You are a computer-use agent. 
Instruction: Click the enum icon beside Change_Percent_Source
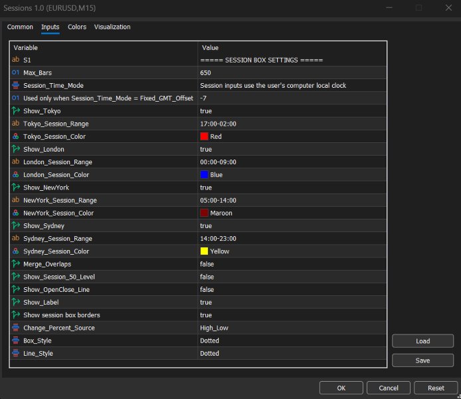(15, 328)
